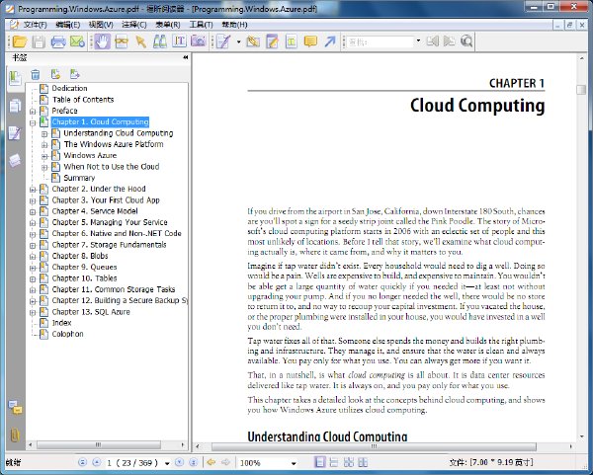Open the 100% zoom level dropdown
The width and height of the screenshot is (593, 475).
pos(294,463)
